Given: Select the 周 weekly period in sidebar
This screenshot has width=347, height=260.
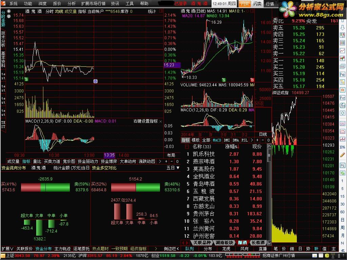Looking at the screenshot, I should click(x=342, y=227).
